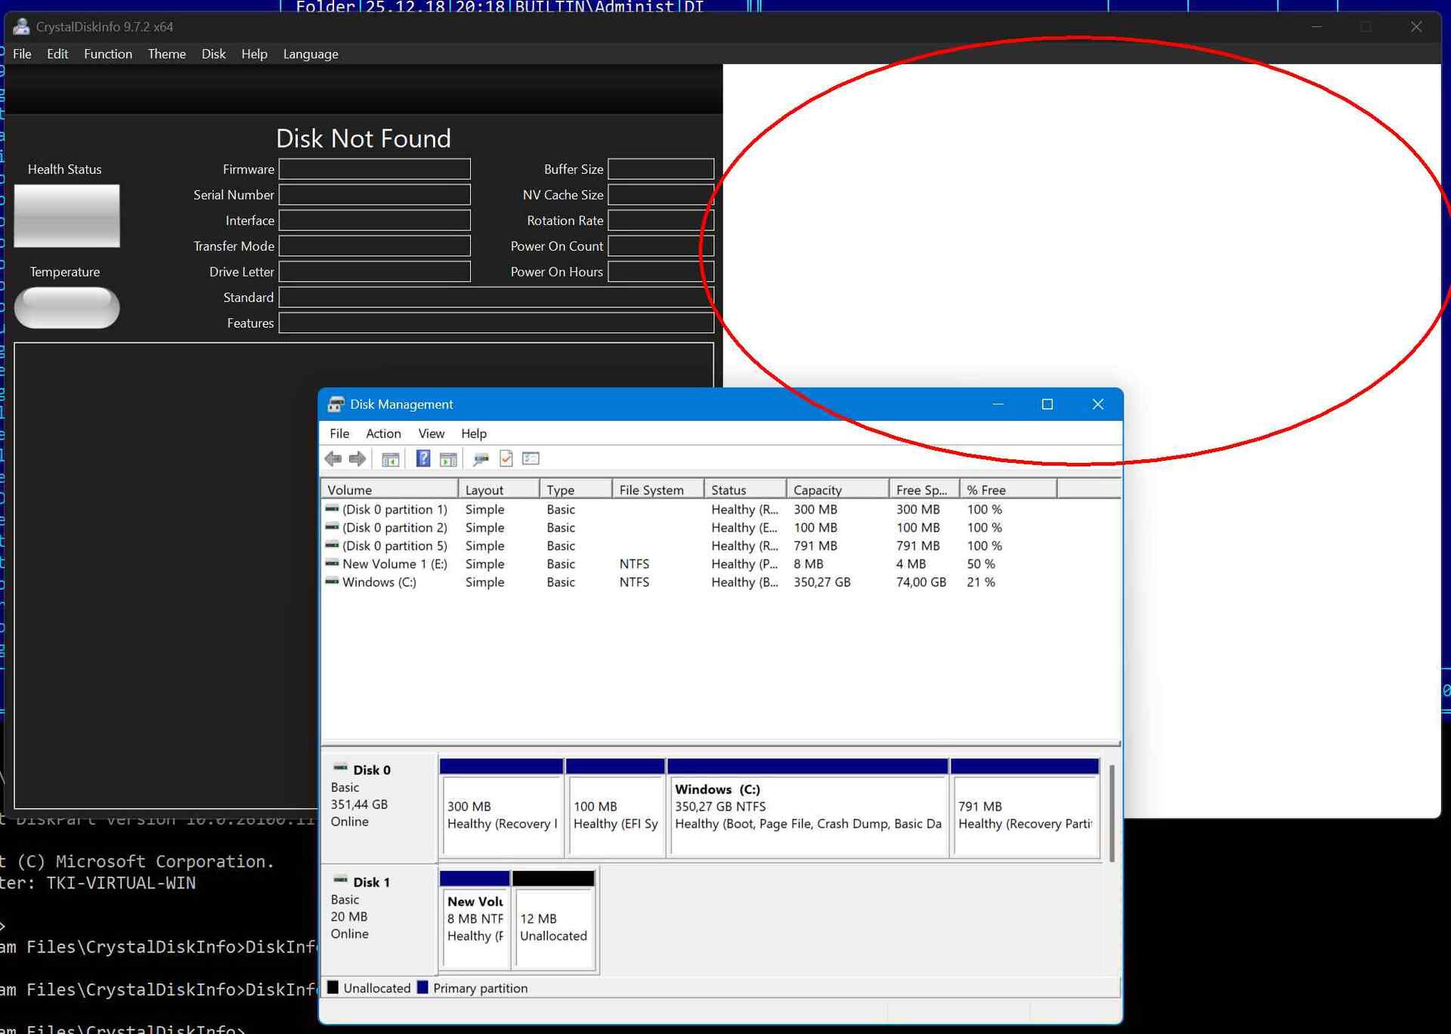Click the graphical pane vertical scrollbar
This screenshot has height=1034, width=1451.
1112,813
